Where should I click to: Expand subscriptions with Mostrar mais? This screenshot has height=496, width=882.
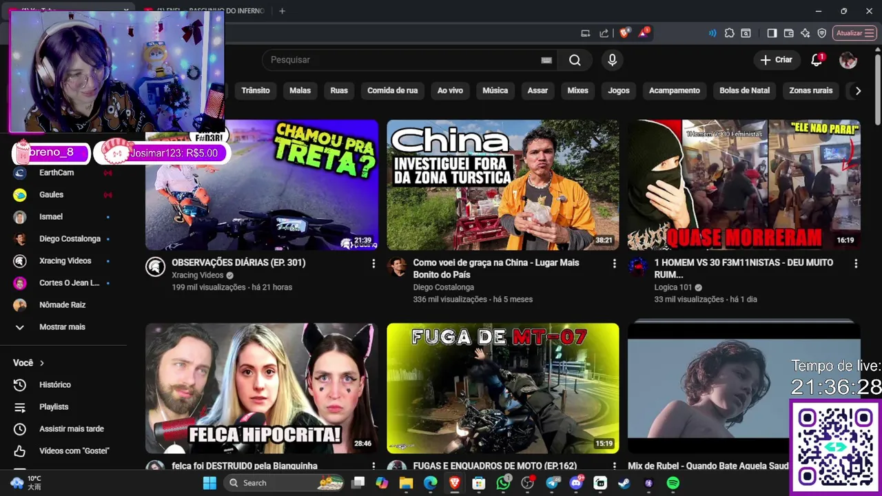[x=63, y=327]
